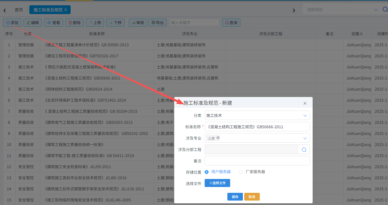Click the 查询 search button
Image resolution: width=388 pixels, height=205 pixels.
(231, 23)
